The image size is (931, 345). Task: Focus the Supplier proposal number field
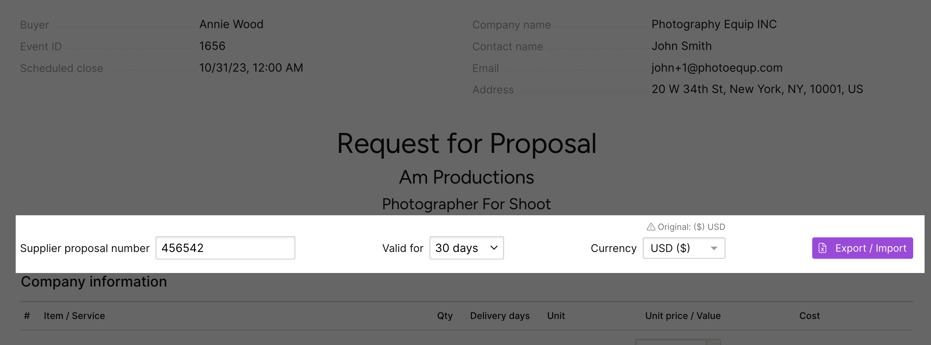coord(225,248)
